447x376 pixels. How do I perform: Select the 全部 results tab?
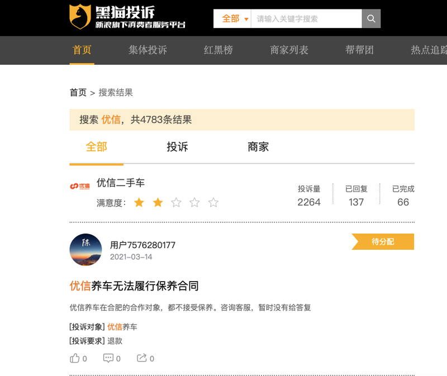(x=96, y=147)
